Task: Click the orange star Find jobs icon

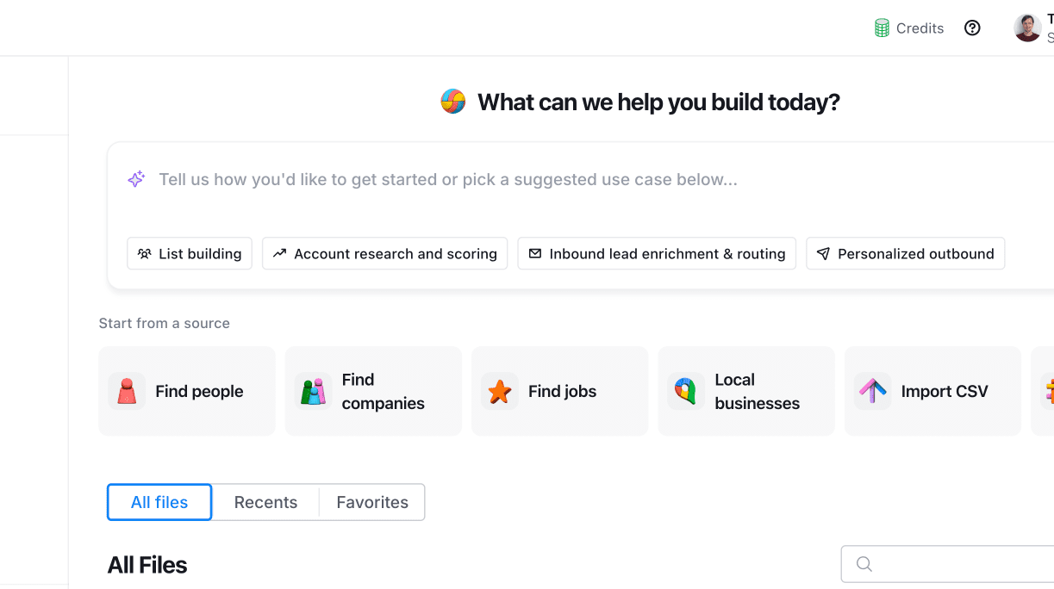Action: (x=499, y=391)
